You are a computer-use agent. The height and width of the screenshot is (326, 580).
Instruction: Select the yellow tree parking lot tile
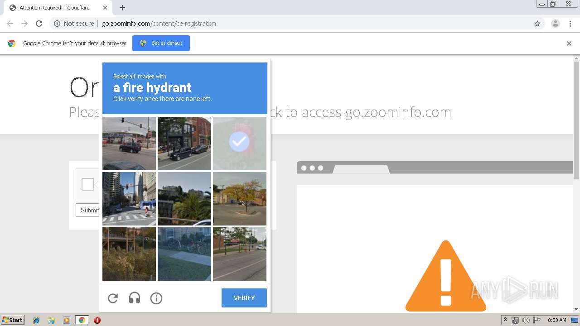click(240, 199)
